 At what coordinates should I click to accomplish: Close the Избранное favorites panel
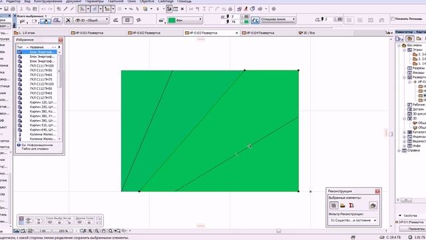pos(61,40)
